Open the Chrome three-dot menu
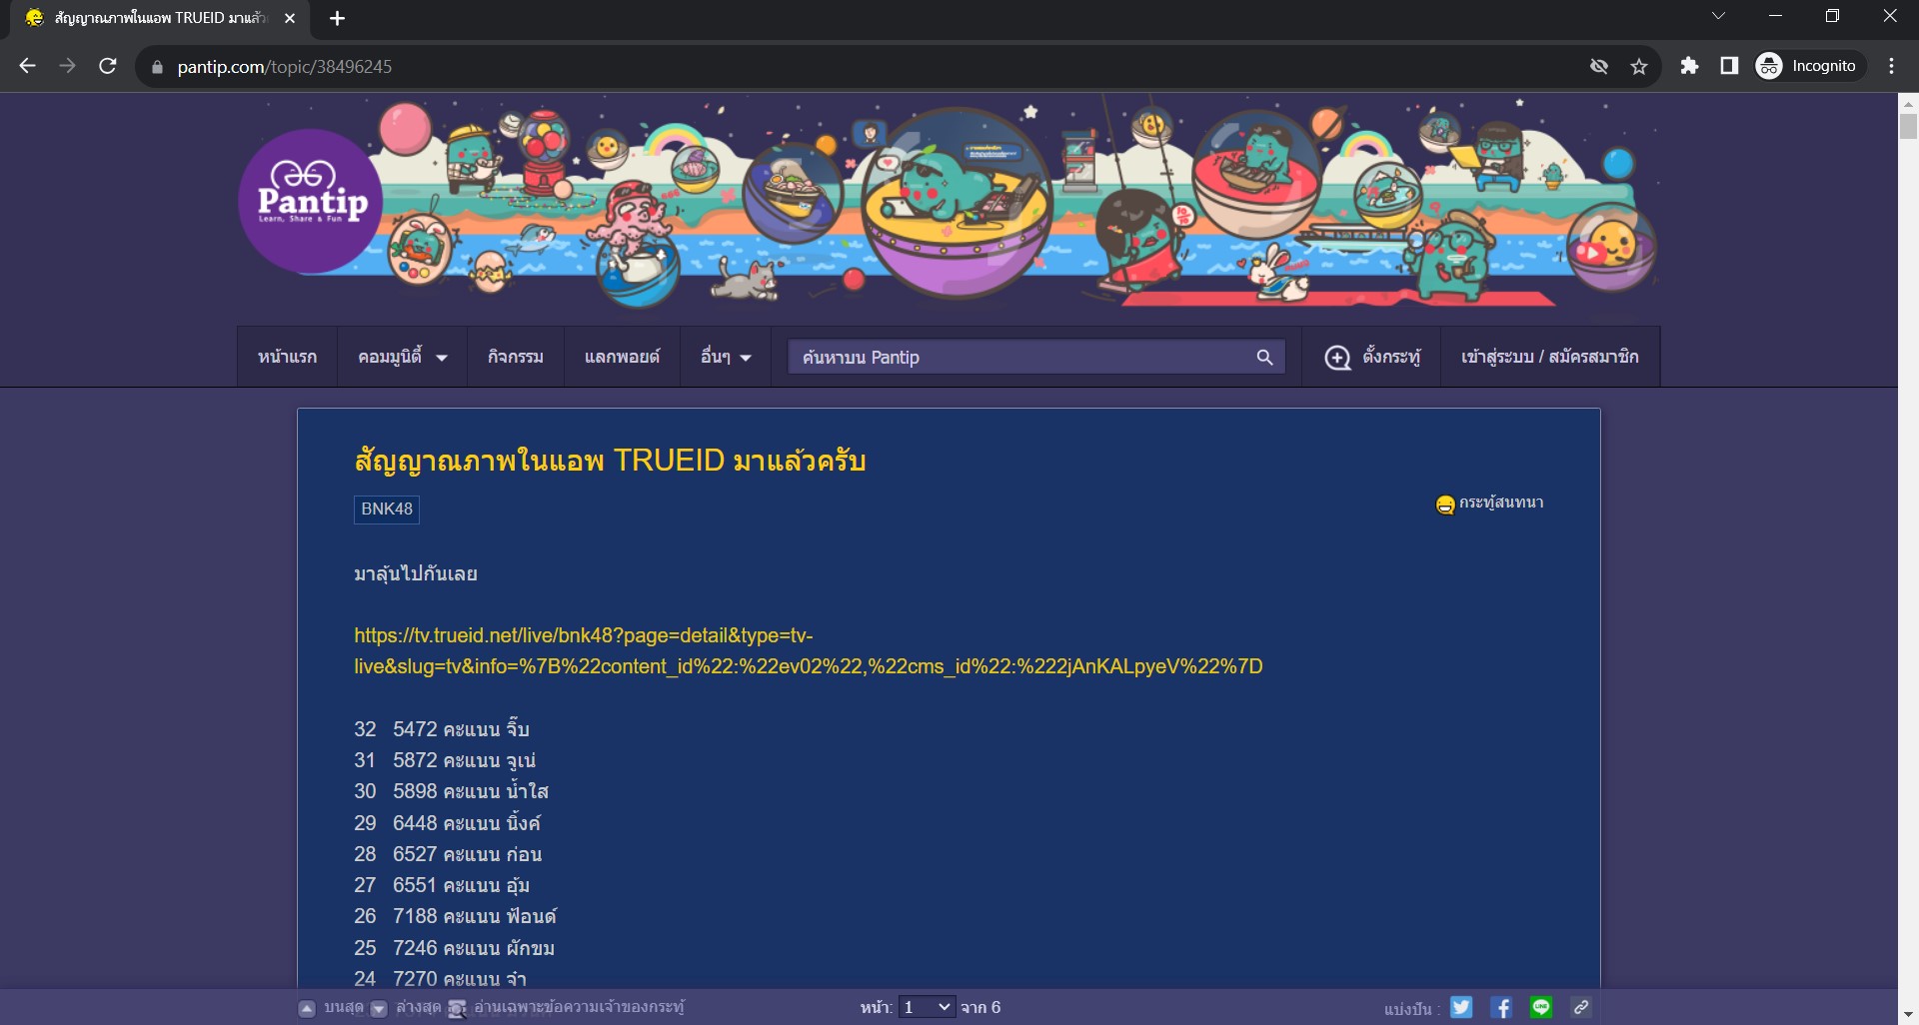Viewport: 1919px width, 1025px height. [1891, 66]
